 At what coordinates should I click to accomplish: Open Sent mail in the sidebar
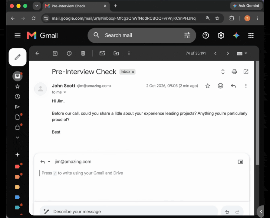point(17,107)
